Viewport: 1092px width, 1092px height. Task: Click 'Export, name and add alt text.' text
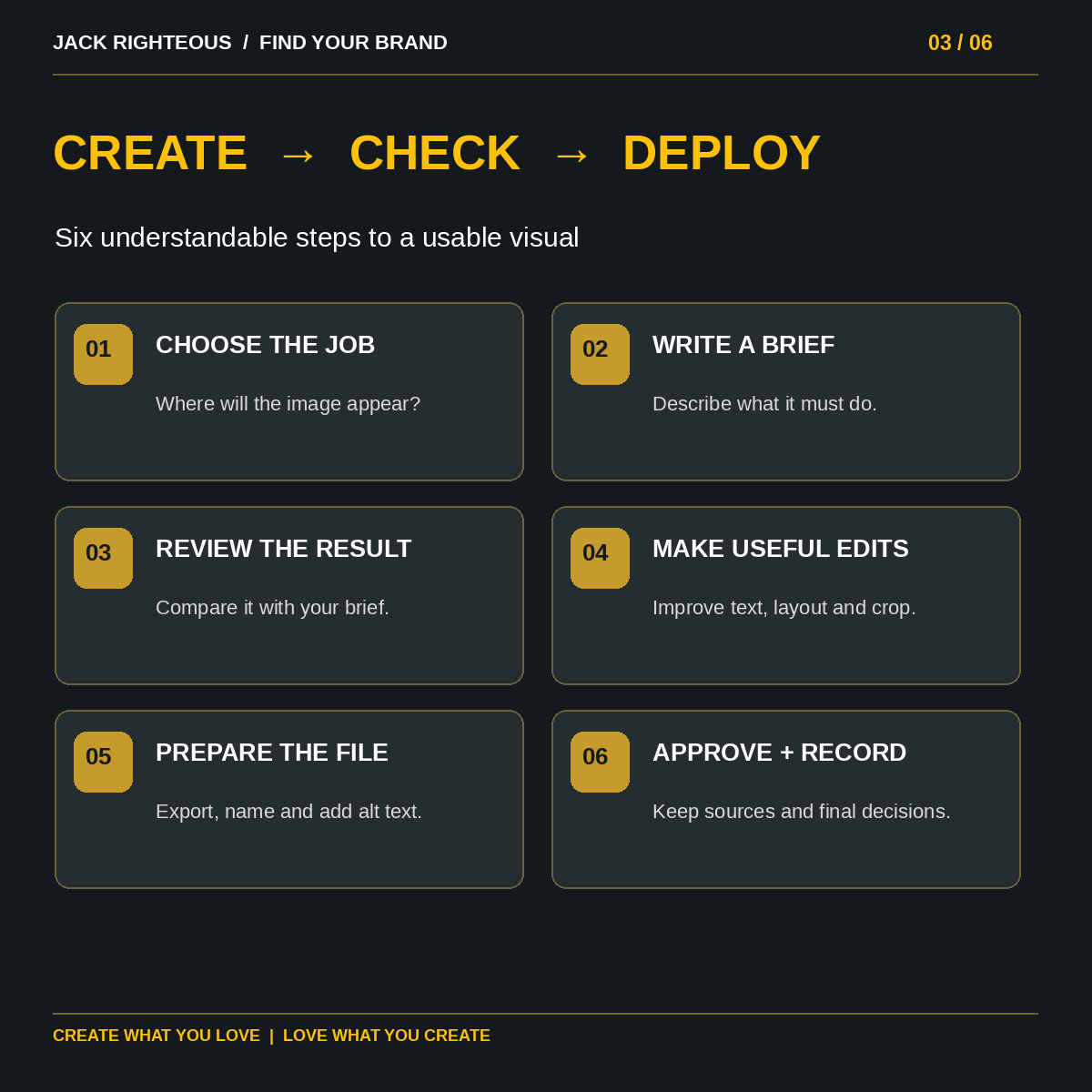coord(288,812)
